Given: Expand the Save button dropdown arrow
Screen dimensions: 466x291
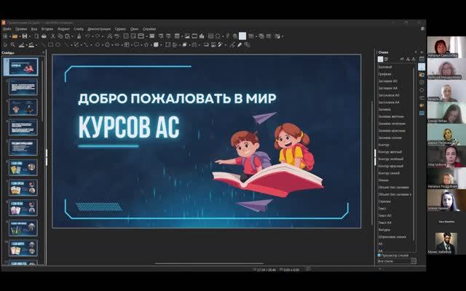Looking at the screenshot, I should tap(30, 36).
